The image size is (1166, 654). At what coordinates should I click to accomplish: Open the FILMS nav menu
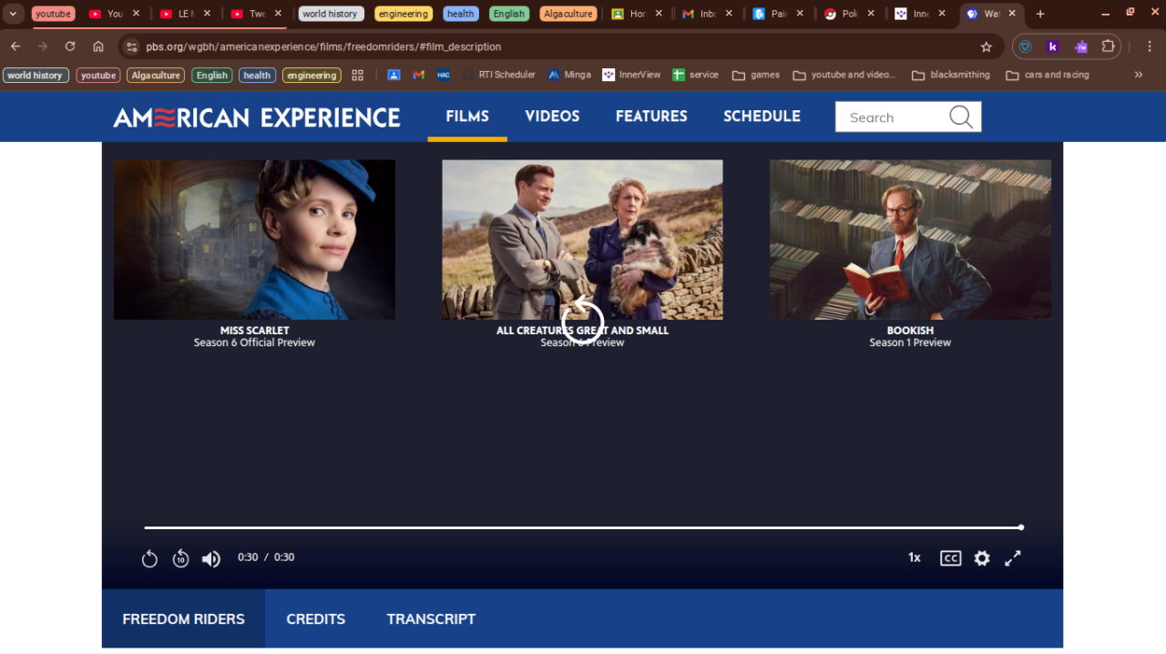point(467,117)
